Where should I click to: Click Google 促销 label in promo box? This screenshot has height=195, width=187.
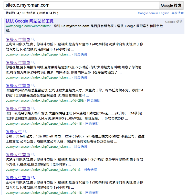tap(174, 22)
